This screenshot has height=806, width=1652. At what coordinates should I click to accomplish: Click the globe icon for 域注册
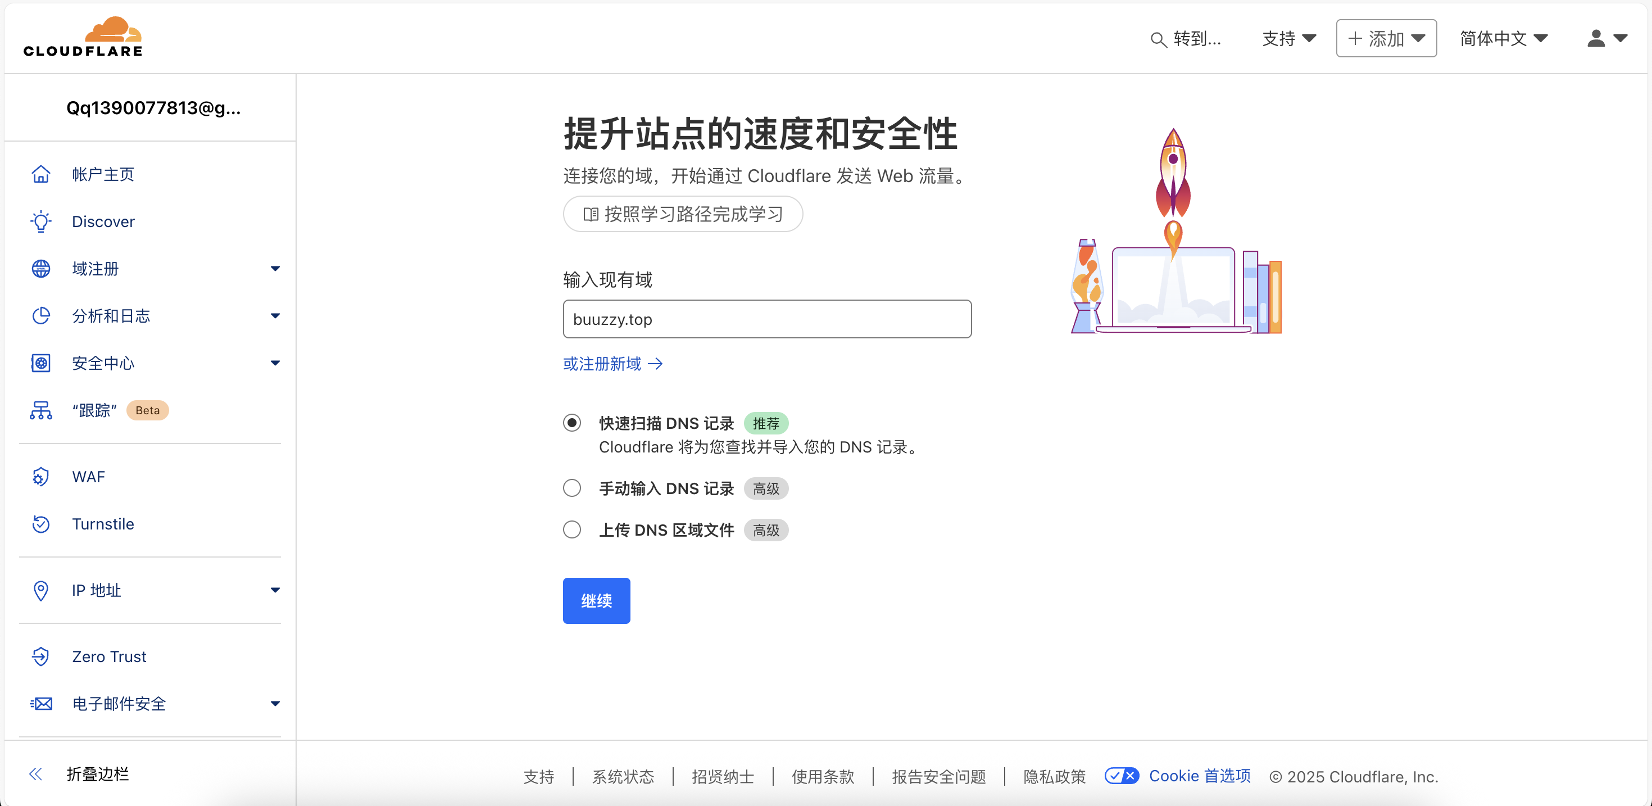point(41,268)
